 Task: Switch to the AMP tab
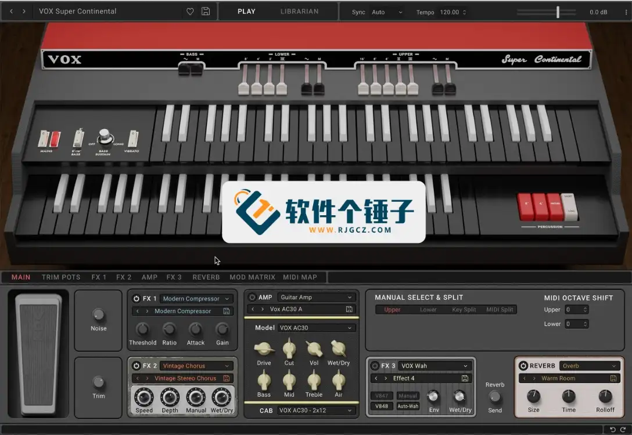(149, 277)
